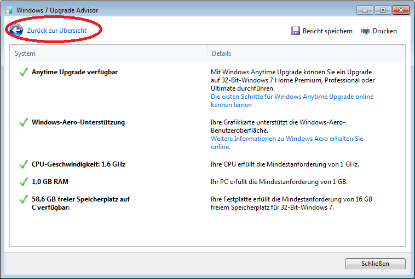Select the Windows-Aero-Unterstützung entry

coord(78,122)
